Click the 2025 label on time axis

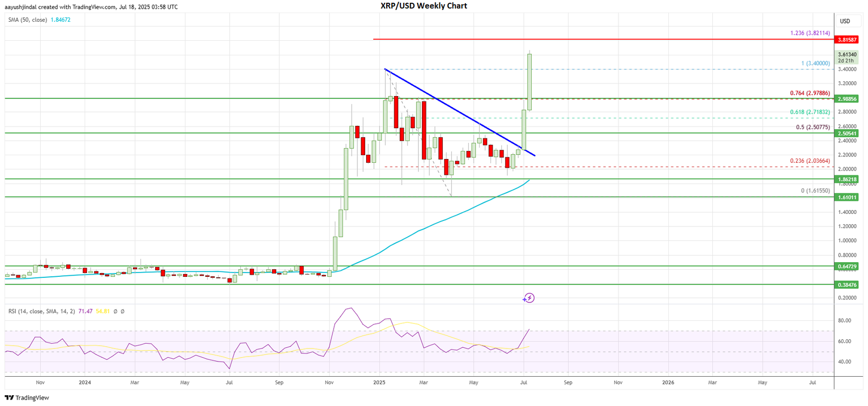pyautogui.click(x=379, y=383)
